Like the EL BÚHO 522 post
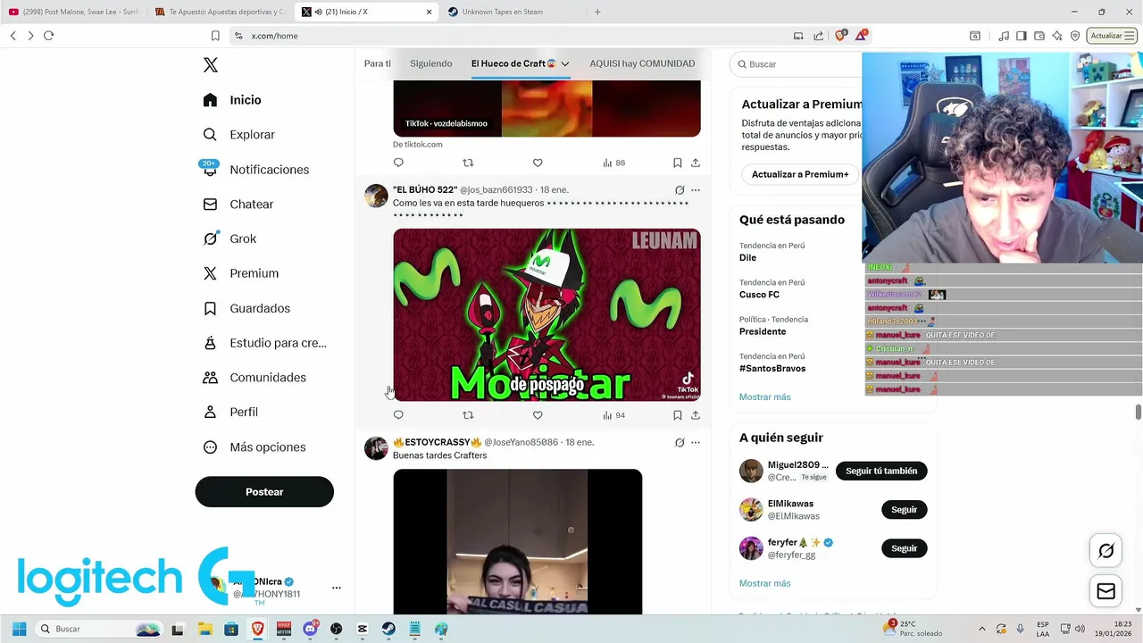This screenshot has height=643, width=1143. click(x=538, y=415)
